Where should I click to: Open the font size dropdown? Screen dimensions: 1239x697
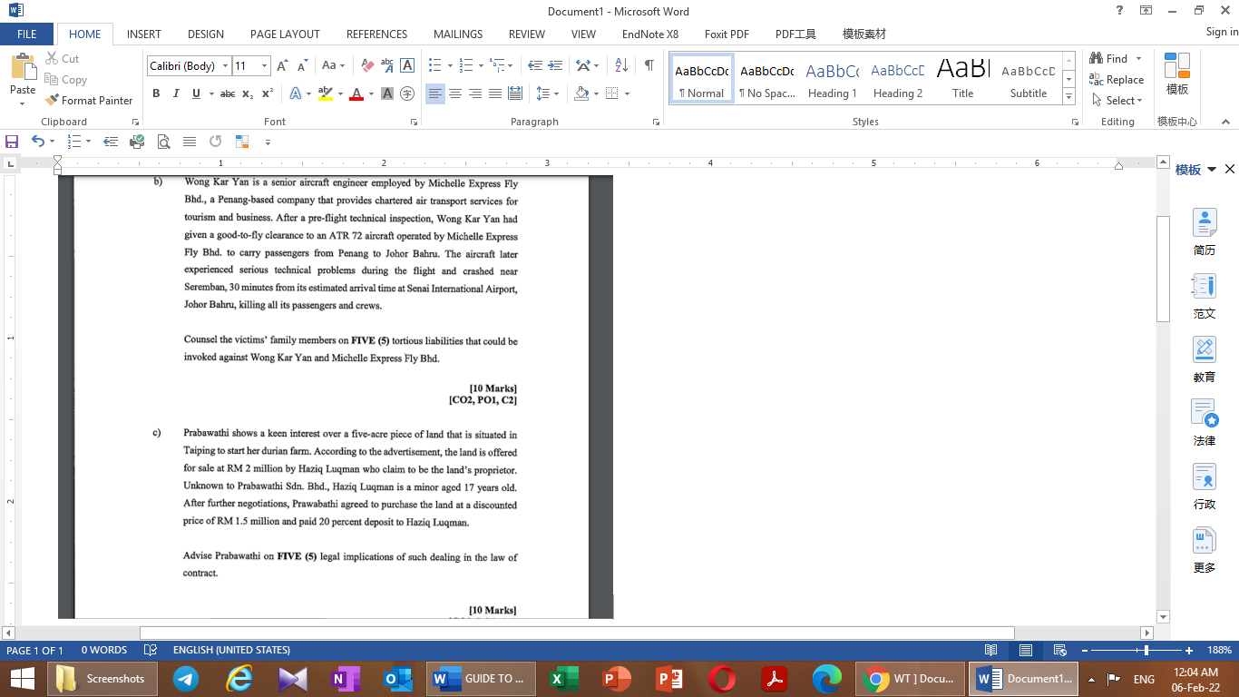coord(265,65)
